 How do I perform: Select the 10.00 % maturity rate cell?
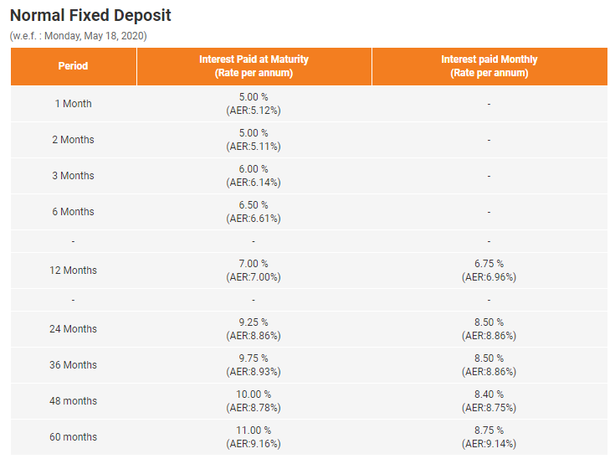coord(254,401)
